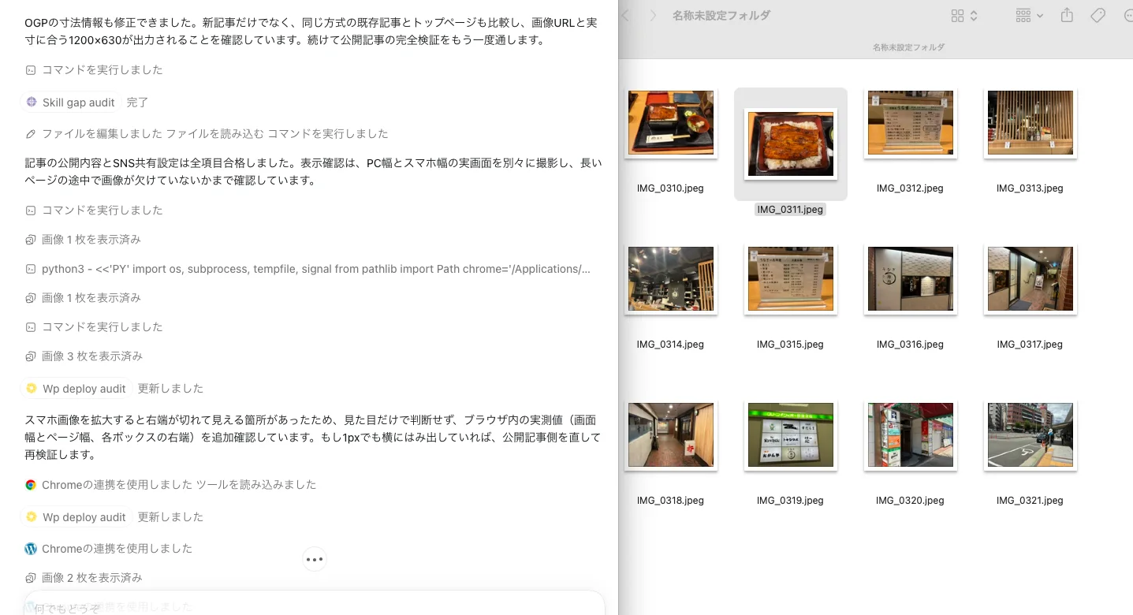This screenshot has width=1133, height=615.
Task: Open the Wp deploy audit chip below Chrome tool row
Action: (76, 517)
